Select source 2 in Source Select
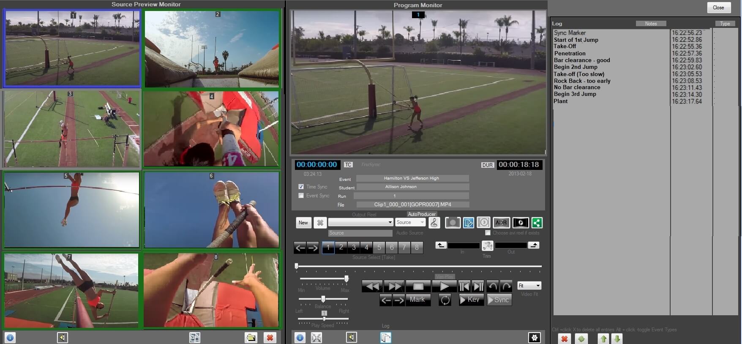 pyautogui.click(x=341, y=247)
